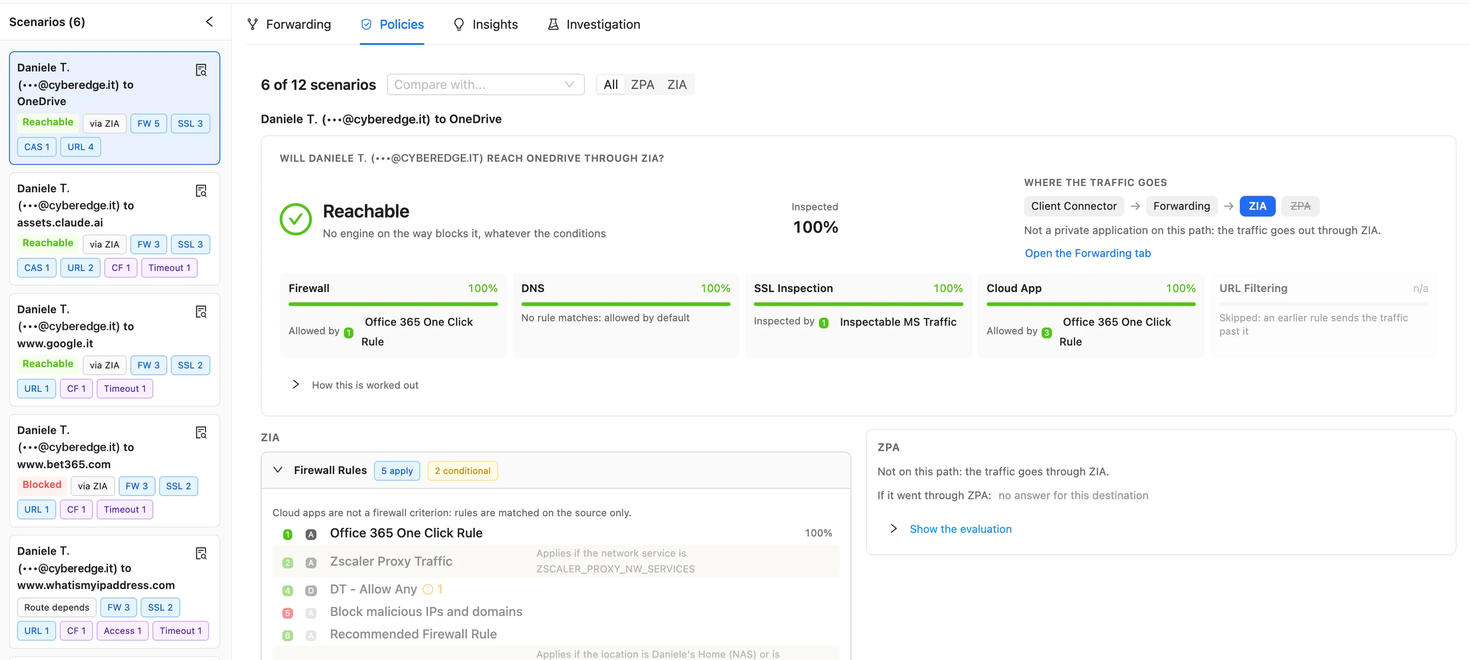Click the green Reachable checkmark icon

click(296, 219)
